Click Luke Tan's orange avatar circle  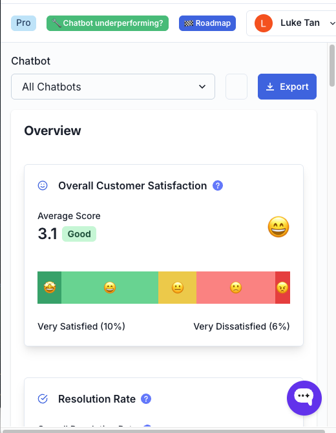coord(264,23)
